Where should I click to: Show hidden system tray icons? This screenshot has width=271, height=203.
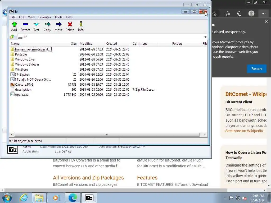click(x=225, y=198)
